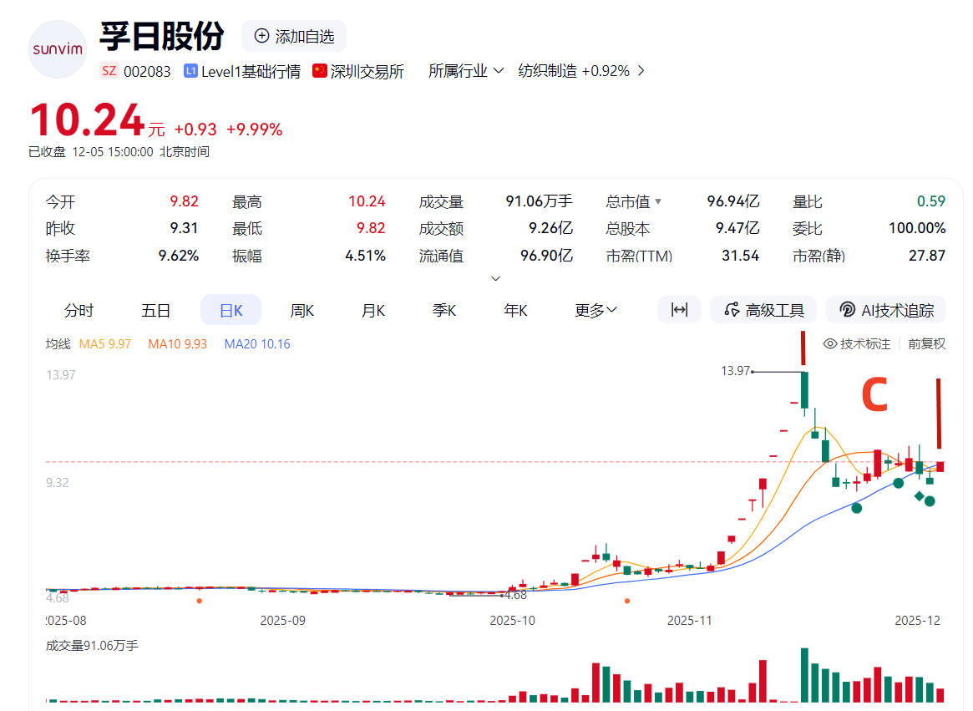Open the 所属行业 dropdown
Screen dimensions: 973x711
point(465,71)
